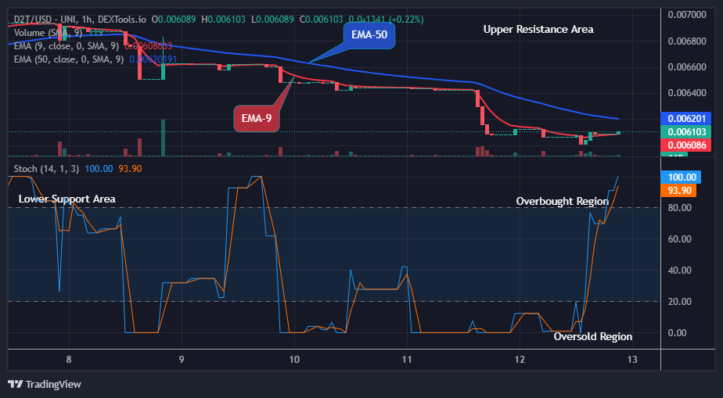Viewport: 723px width, 398px height.
Task: Click the 80.00 stochastic axis label
Action: pyautogui.click(x=679, y=208)
